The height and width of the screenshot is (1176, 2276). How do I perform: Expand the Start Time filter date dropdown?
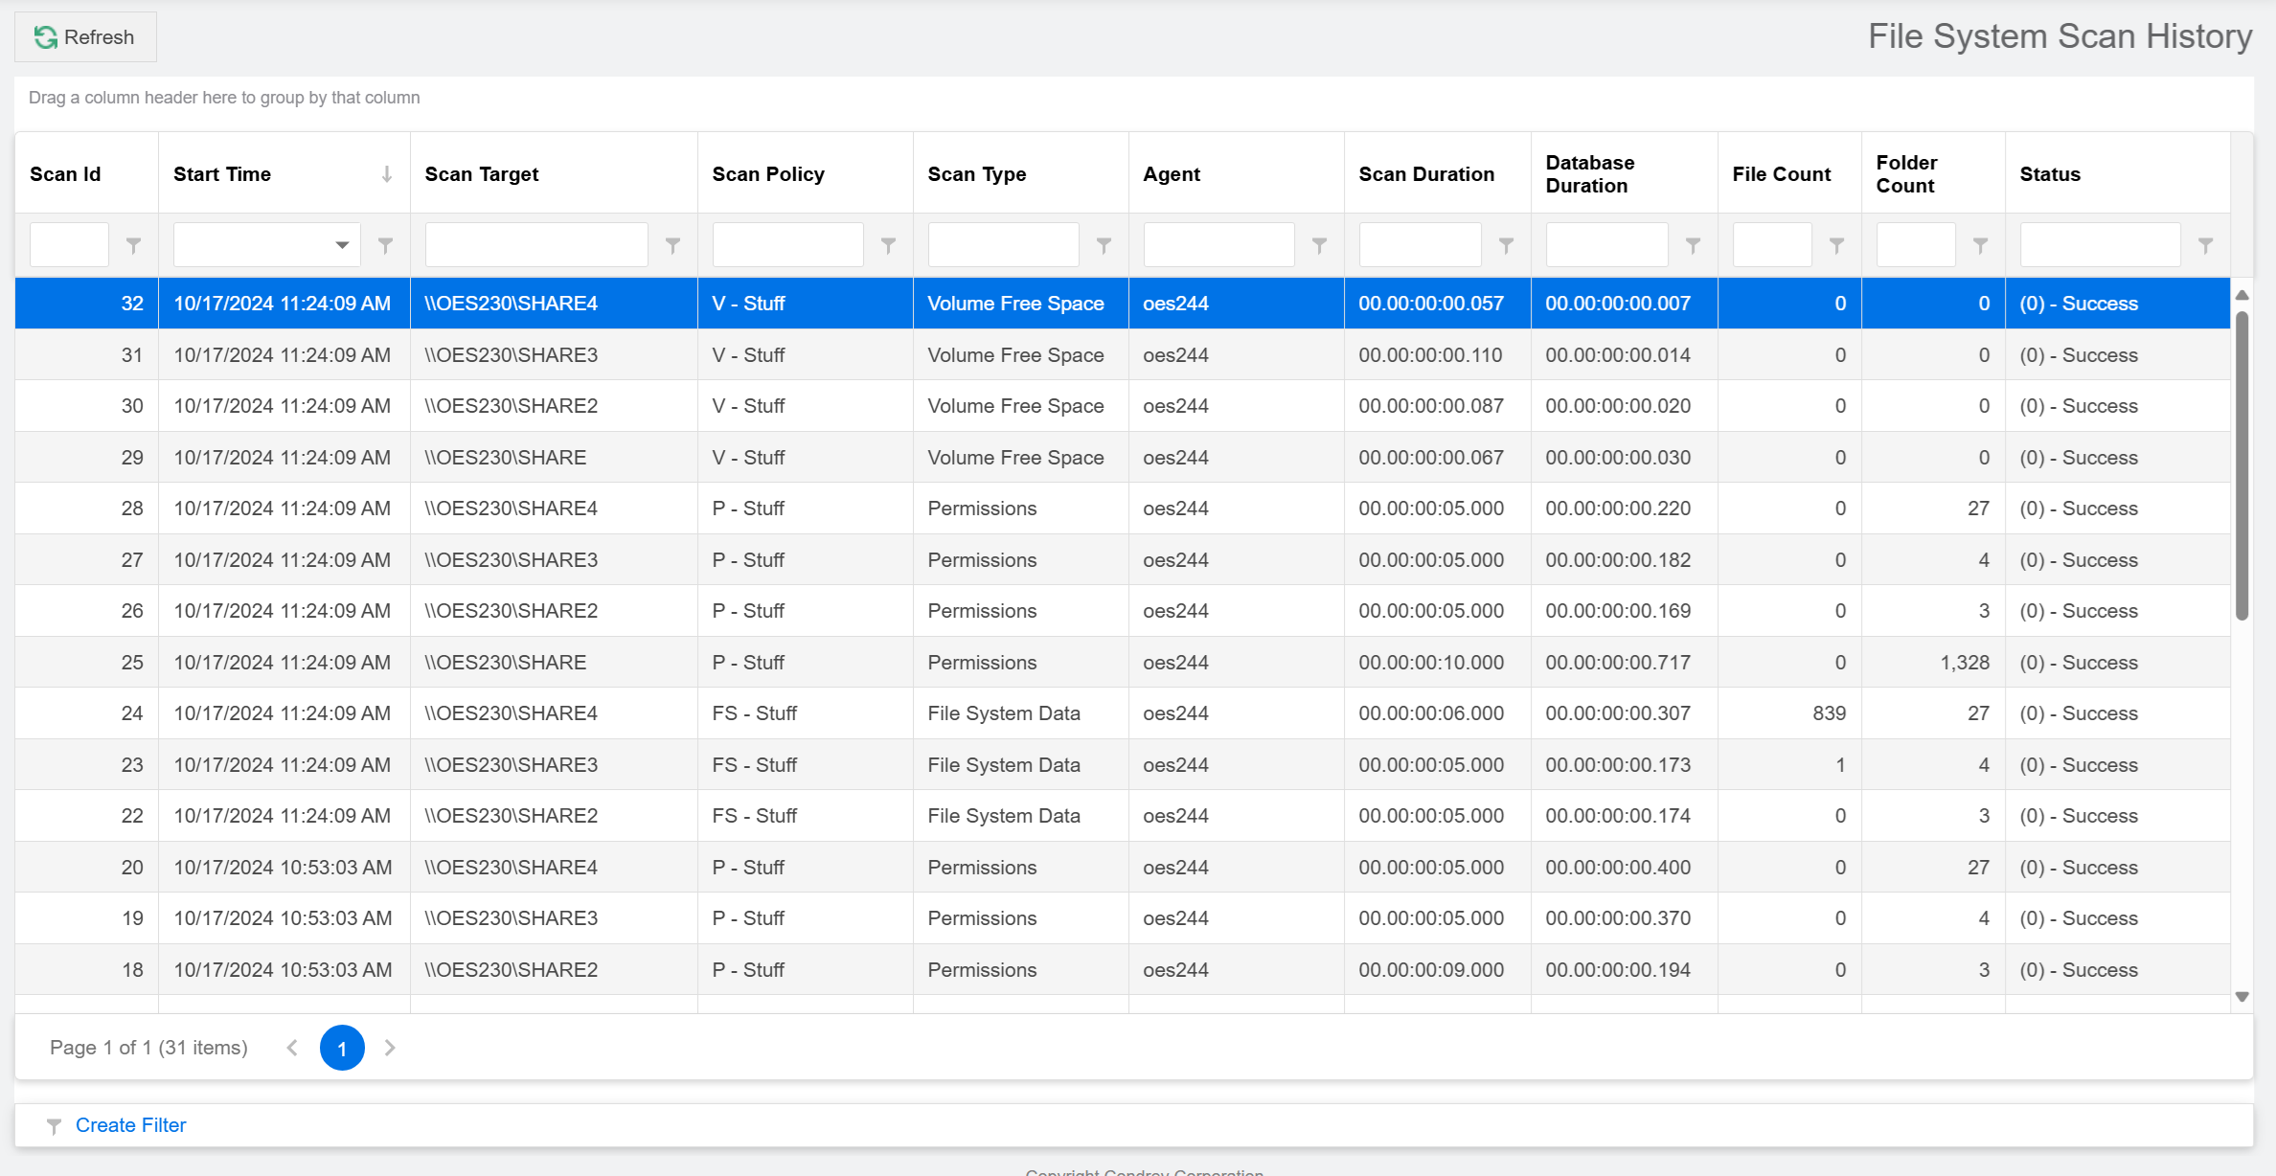342,245
